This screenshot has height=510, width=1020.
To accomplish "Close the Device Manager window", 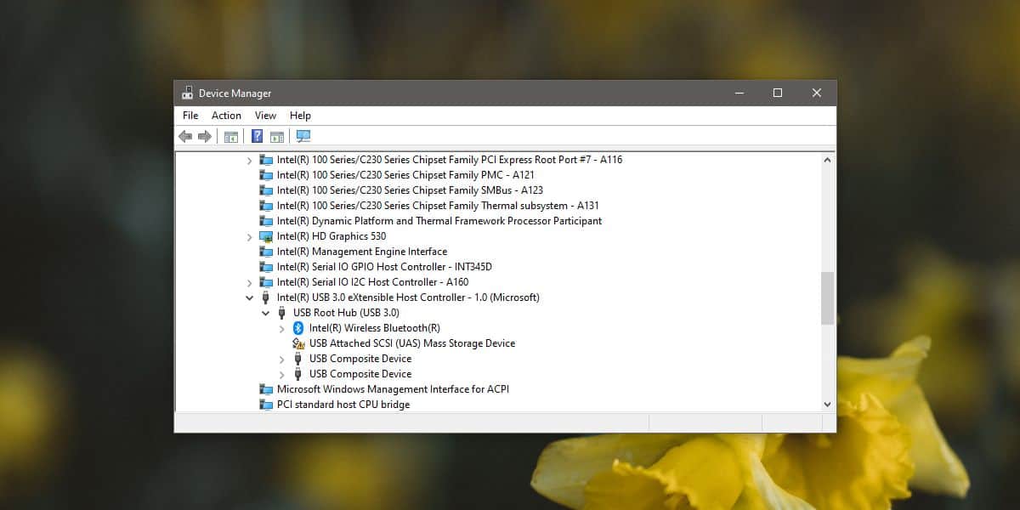I will pos(816,93).
